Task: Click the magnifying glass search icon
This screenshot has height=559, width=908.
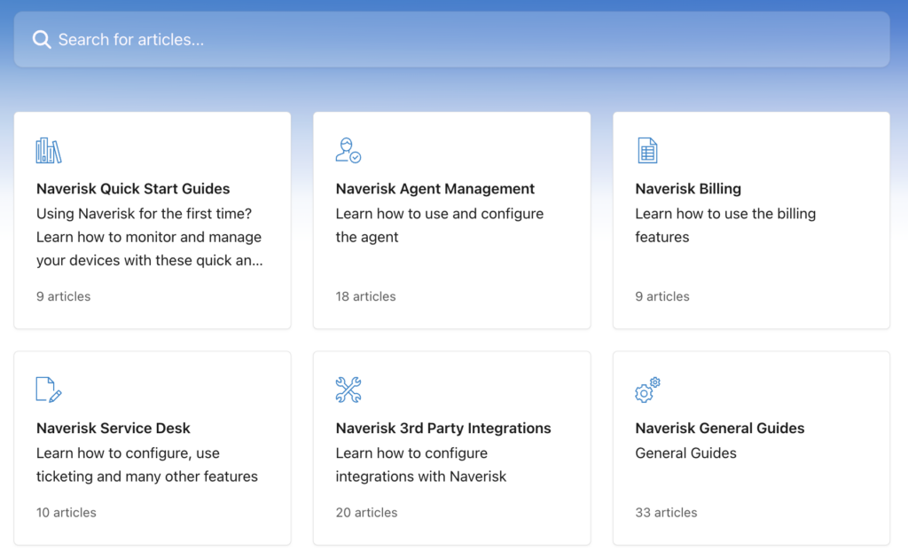Action: point(41,39)
